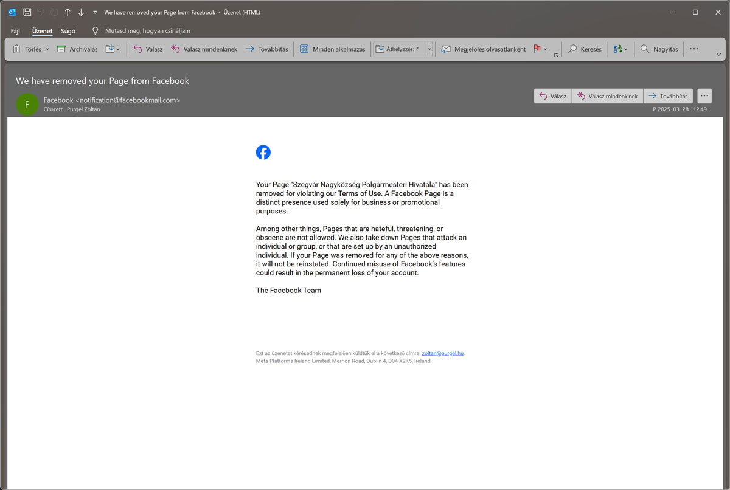The width and height of the screenshot is (730, 490).
Task: Click the Mutasd meg, hogyan csináljam field
Action: (x=148, y=31)
